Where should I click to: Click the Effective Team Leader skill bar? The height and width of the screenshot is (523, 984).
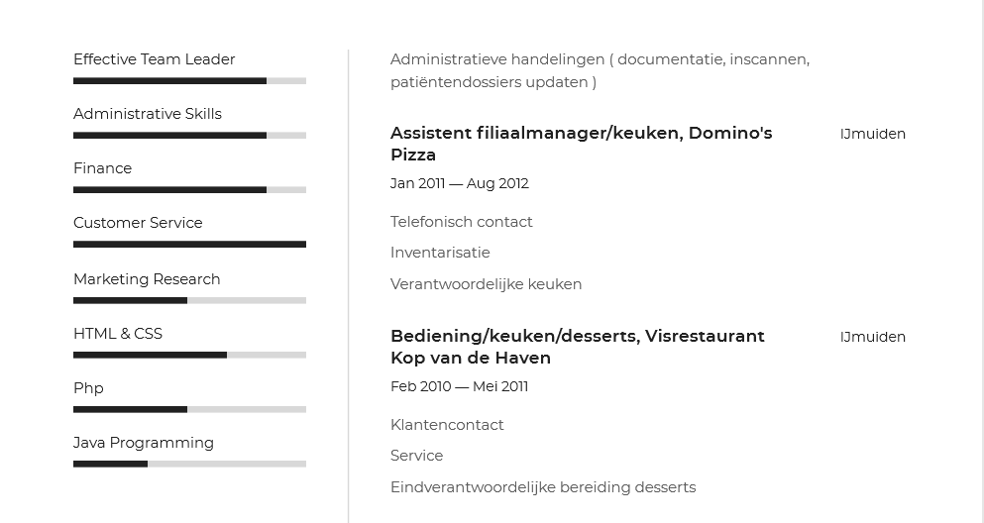pos(189,81)
